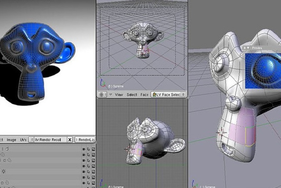Open the Image menu
Screen dimensions: 281x188
pos(12,140)
